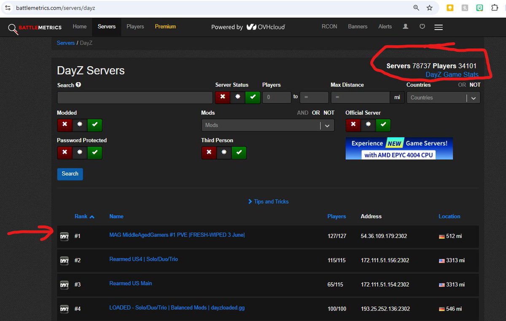Open the user account icon
Screen dimensions: 506x321
click(x=406, y=27)
